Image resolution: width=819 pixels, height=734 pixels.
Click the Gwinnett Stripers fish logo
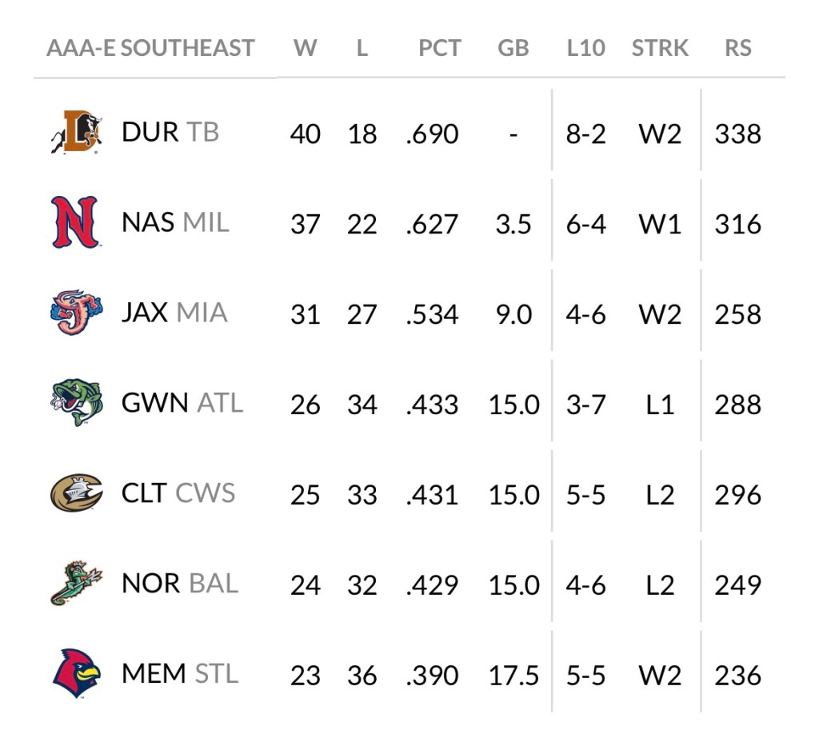[x=74, y=403]
